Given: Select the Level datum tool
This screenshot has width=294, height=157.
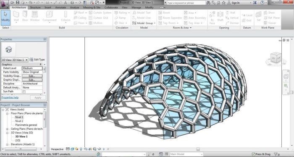Looking at the screenshot, I should tap(247, 15).
